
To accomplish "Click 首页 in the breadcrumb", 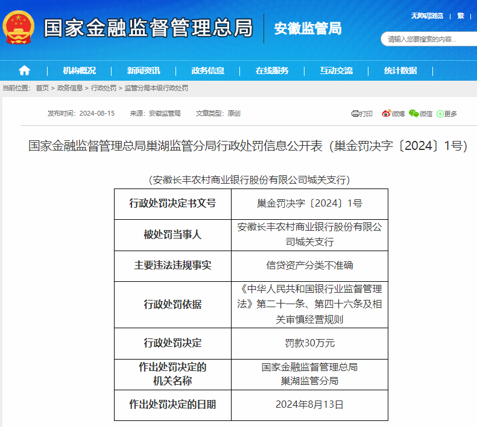I will pyautogui.click(x=42, y=88).
